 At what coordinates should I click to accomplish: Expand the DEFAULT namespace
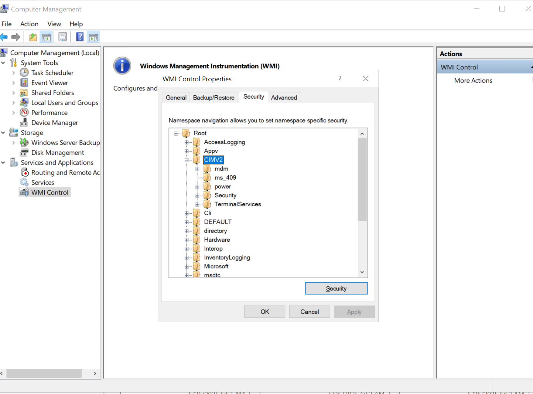pyautogui.click(x=187, y=222)
